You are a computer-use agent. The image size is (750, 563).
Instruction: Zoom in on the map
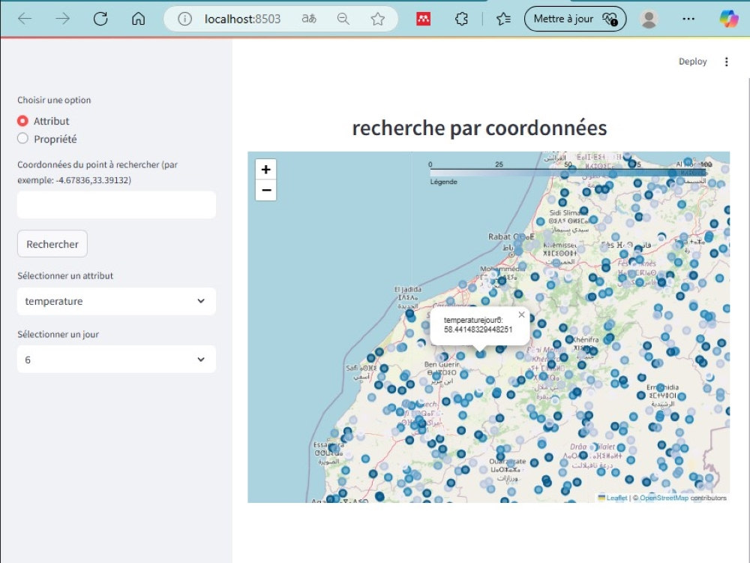[266, 170]
